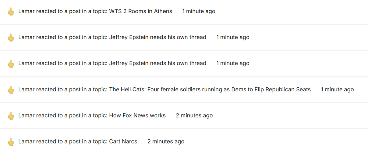The height and width of the screenshot is (153, 368).
Task: Open Lamar's profile from The Hell Cats entry
Action: click(26, 90)
